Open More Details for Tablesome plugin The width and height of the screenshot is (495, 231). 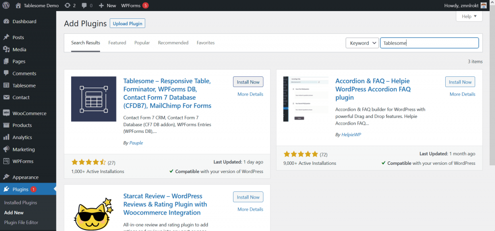250,94
